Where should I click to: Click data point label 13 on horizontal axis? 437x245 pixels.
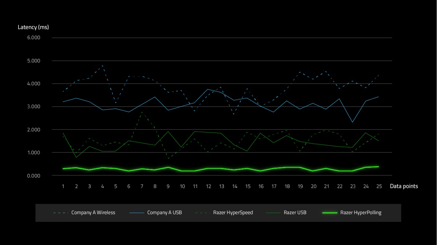coord(221,186)
